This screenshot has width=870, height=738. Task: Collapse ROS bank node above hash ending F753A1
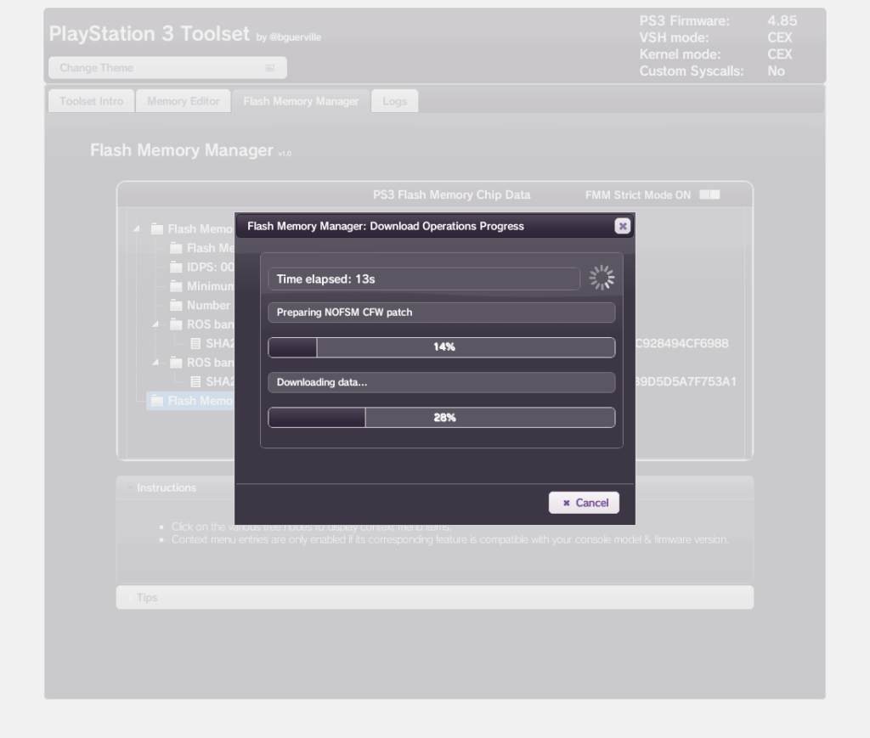pos(156,362)
